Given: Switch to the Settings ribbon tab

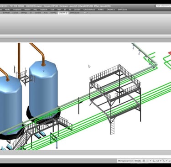Looking at the screenshot, I should coord(24,13).
